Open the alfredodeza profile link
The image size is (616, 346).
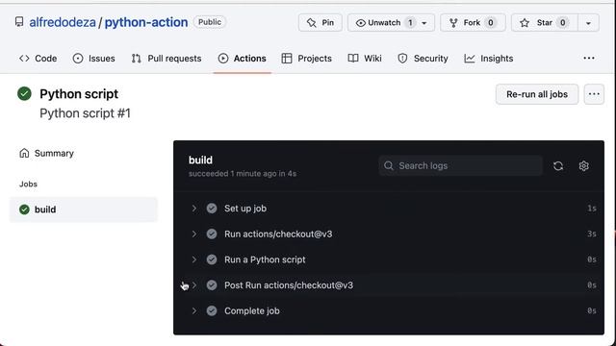[x=63, y=22]
